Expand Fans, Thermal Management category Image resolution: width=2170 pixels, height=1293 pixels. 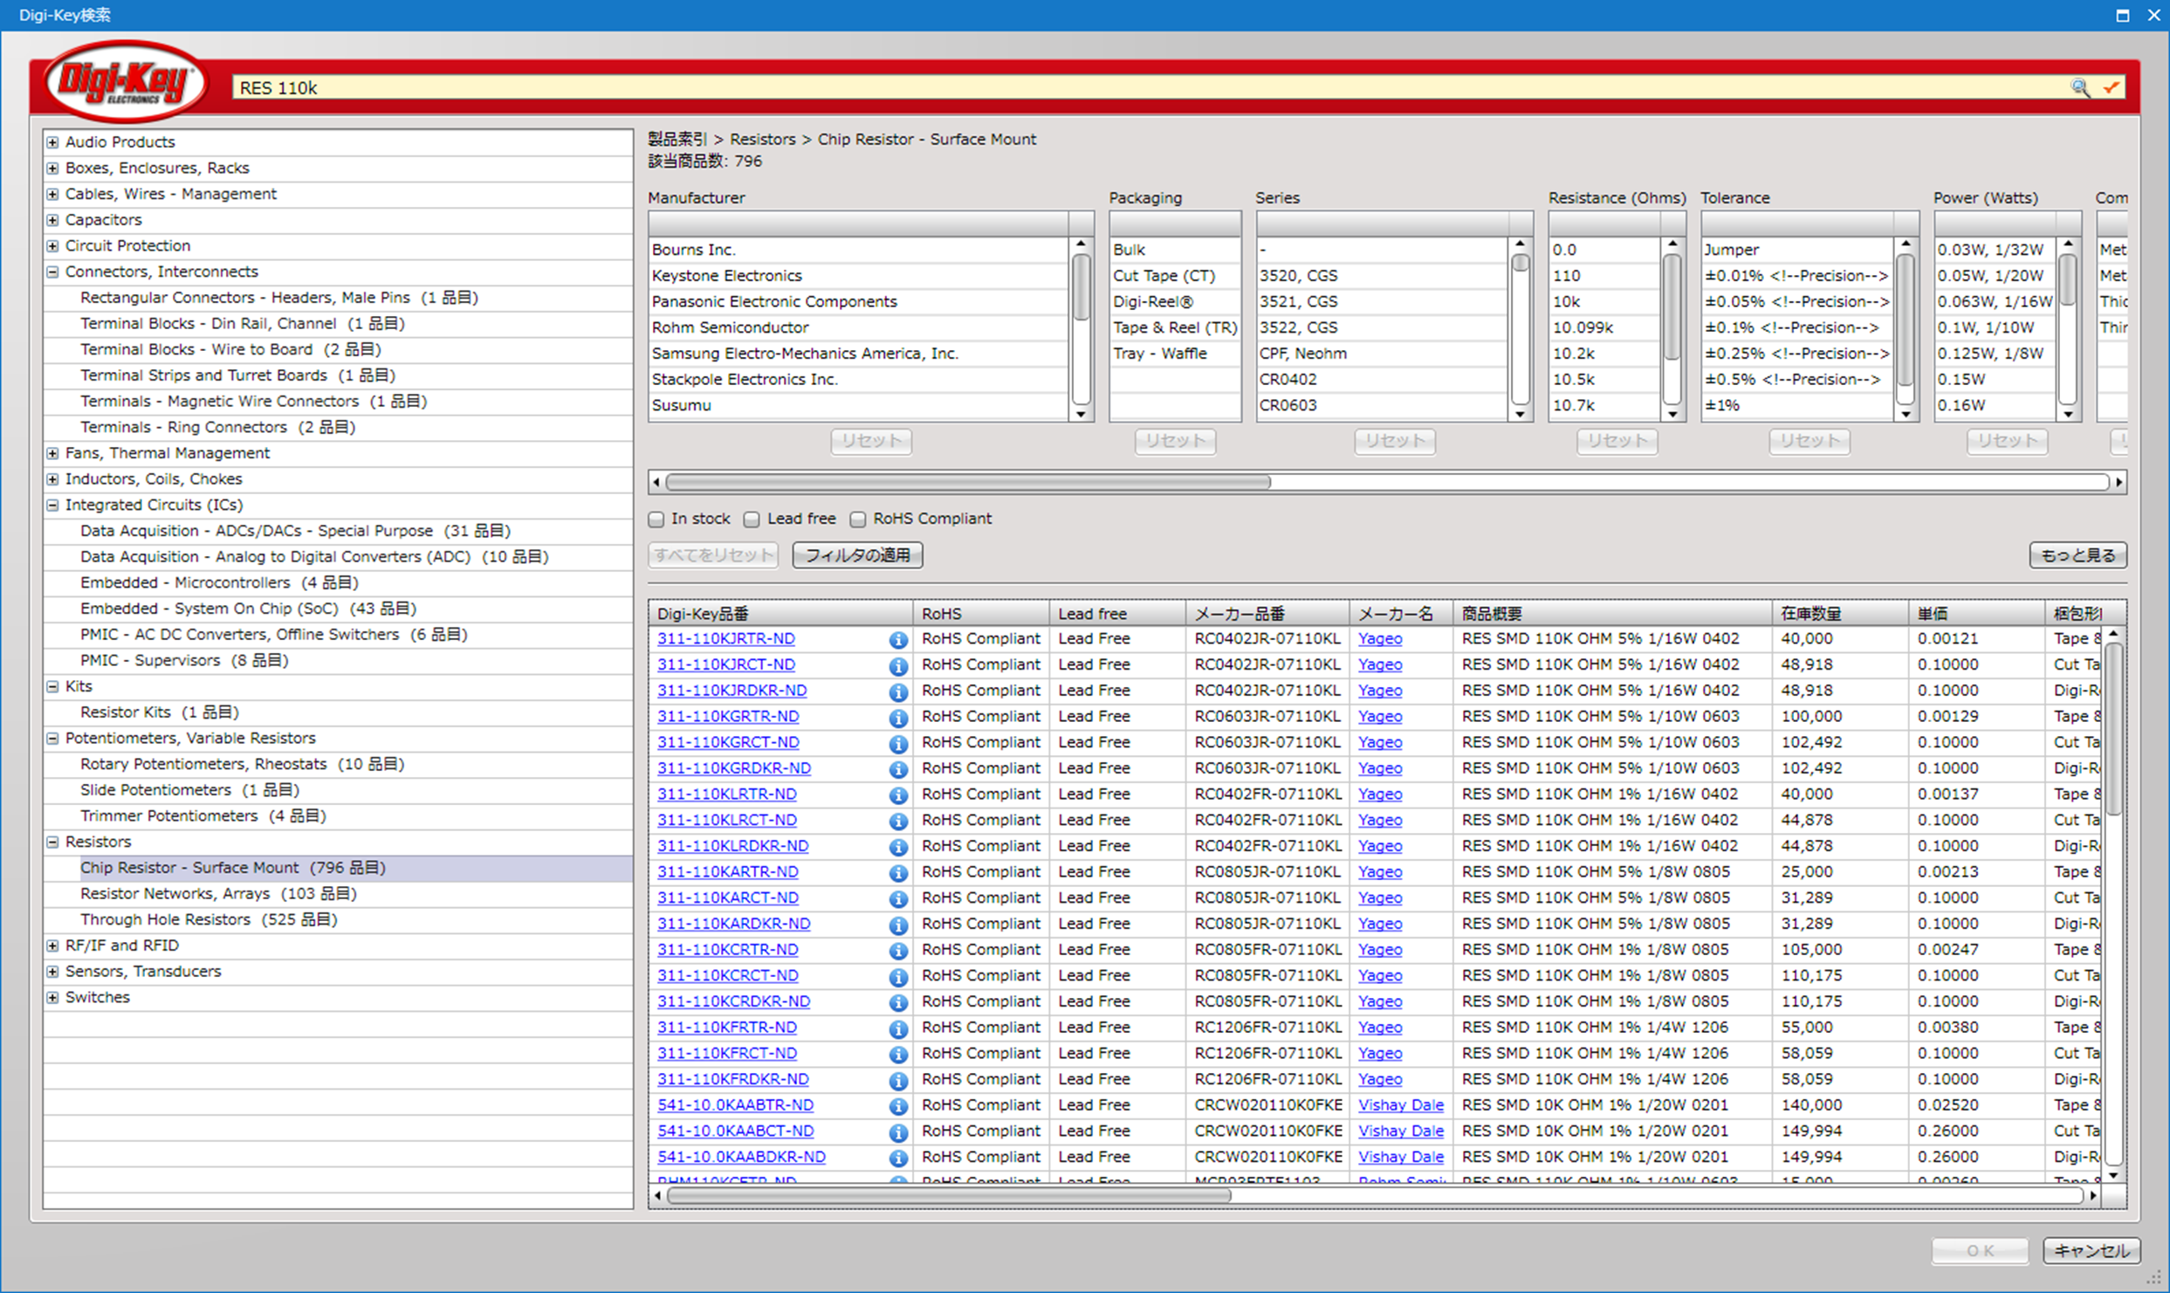[x=53, y=453]
